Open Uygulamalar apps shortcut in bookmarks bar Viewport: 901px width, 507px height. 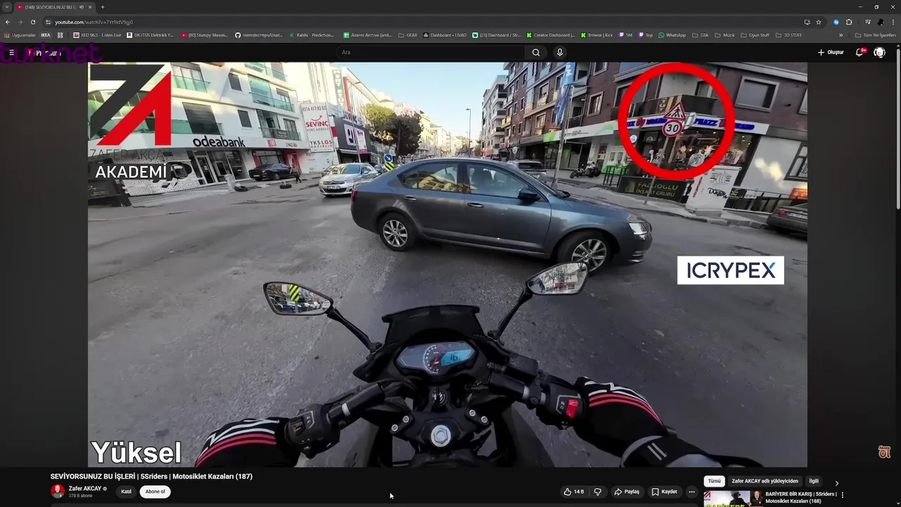[x=20, y=35]
